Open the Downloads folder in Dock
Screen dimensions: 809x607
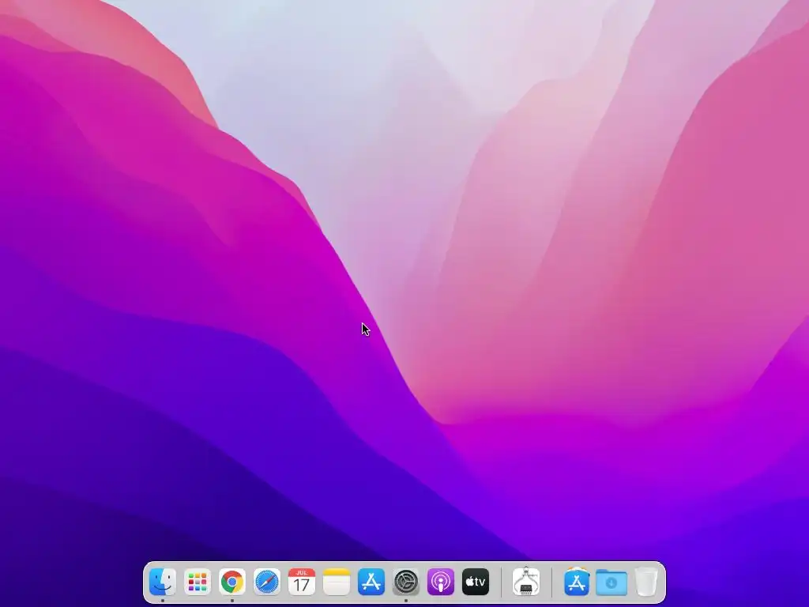pos(611,582)
